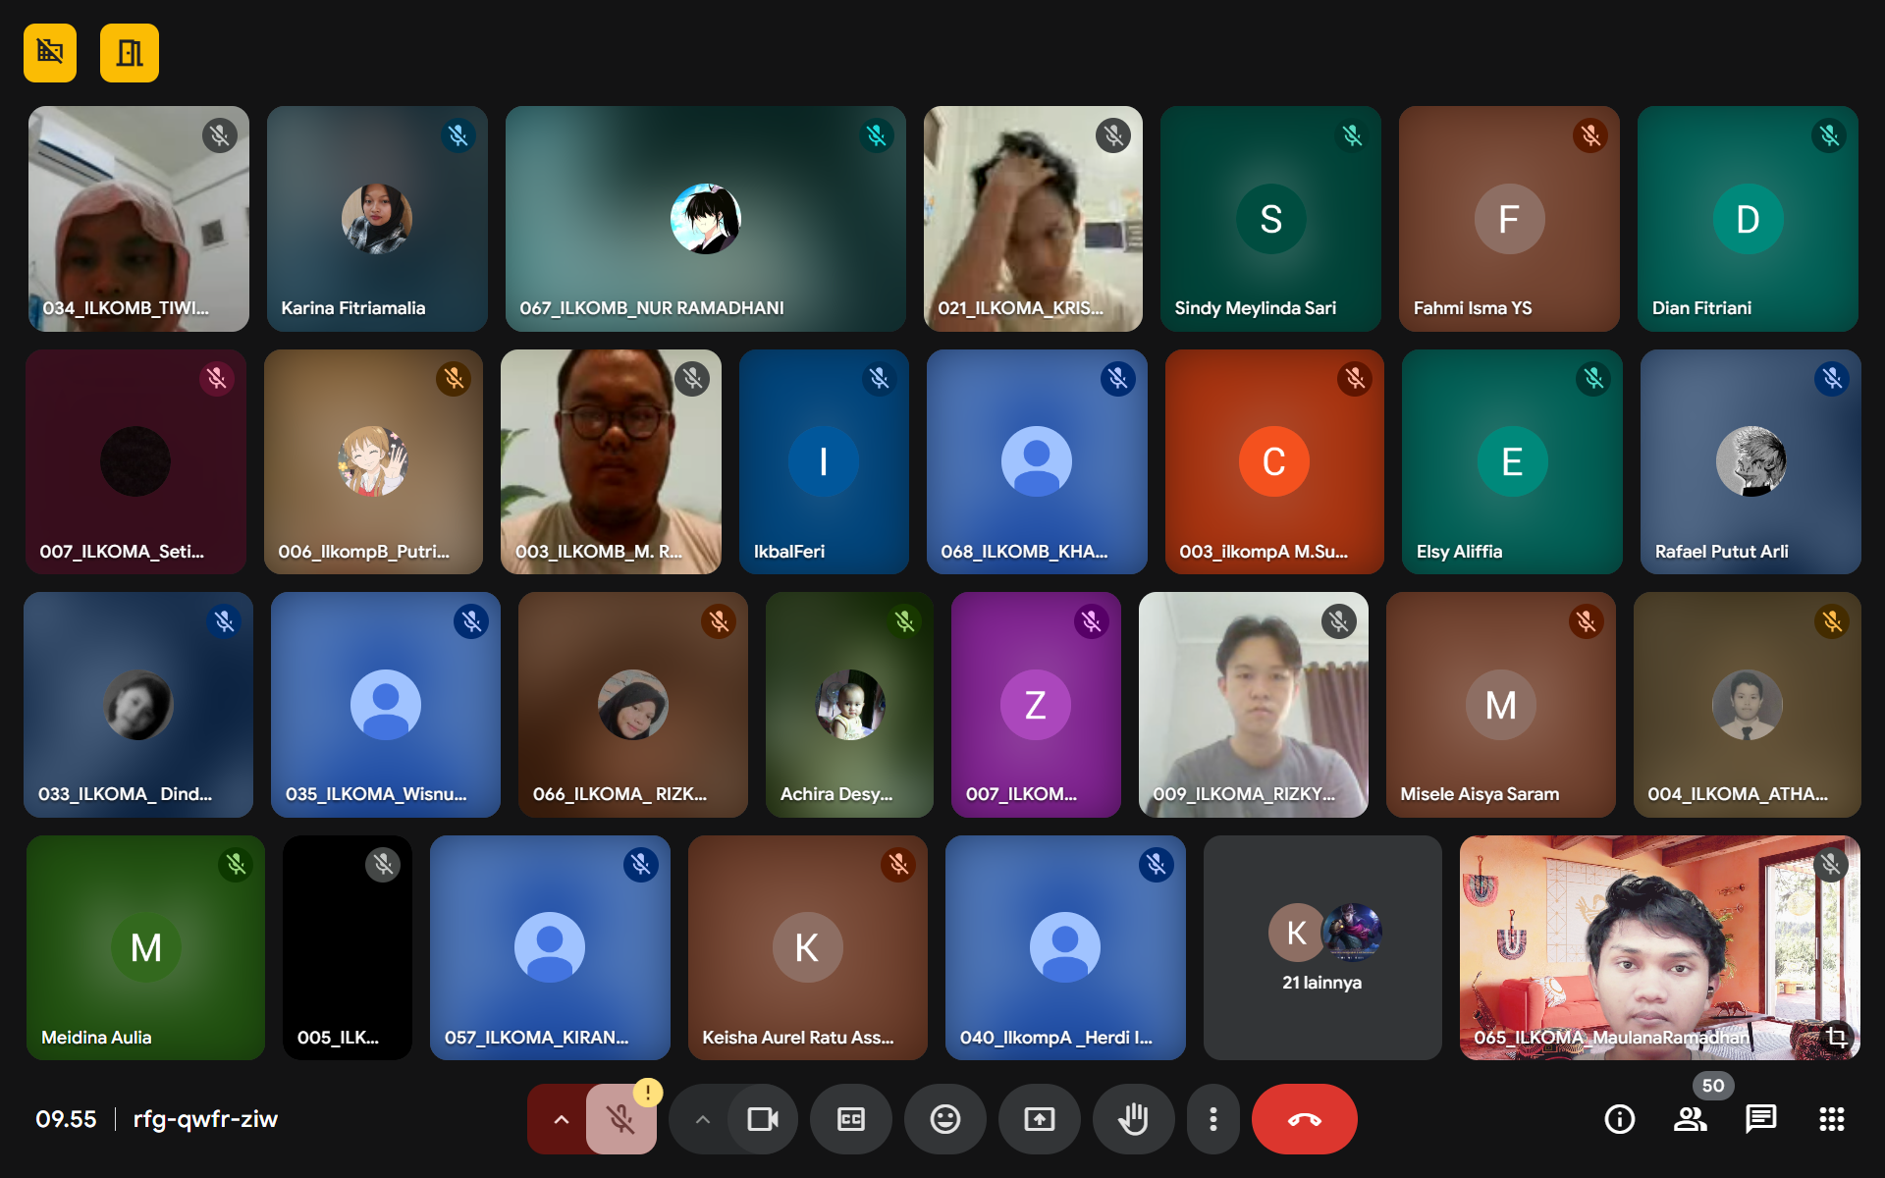This screenshot has width=1885, height=1178.
Task: Toggle the camera on or off
Action: tap(763, 1119)
